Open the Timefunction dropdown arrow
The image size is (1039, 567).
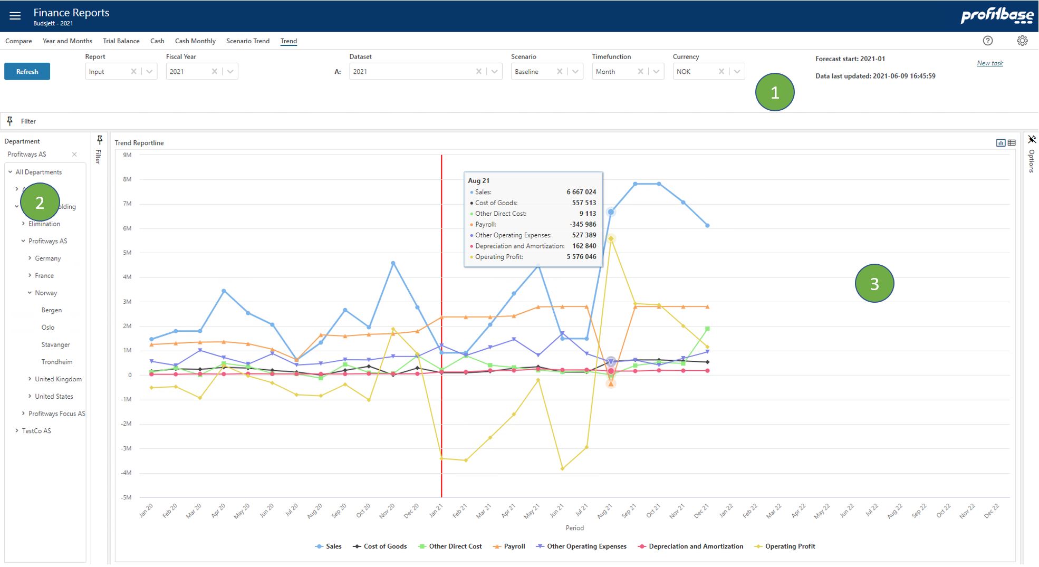[656, 72]
